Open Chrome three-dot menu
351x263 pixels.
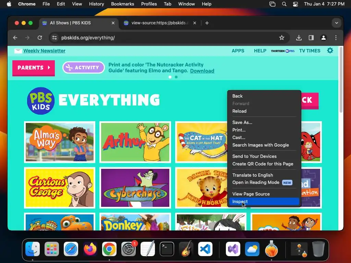336,38
